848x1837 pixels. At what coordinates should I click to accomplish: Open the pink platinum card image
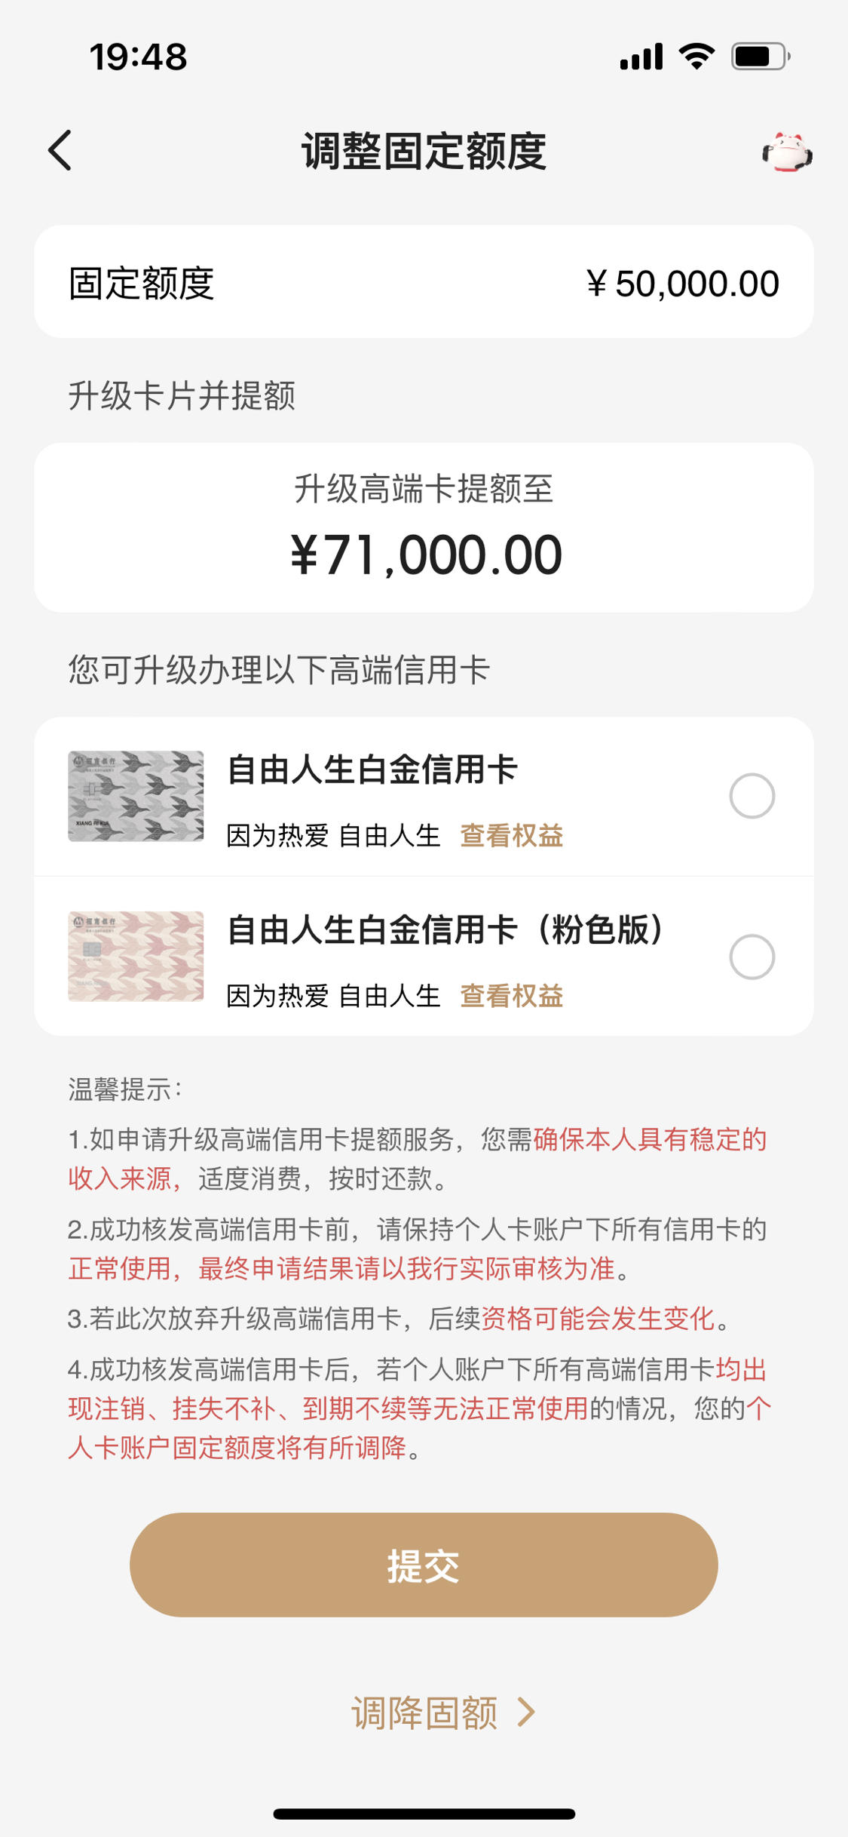click(136, 956)
